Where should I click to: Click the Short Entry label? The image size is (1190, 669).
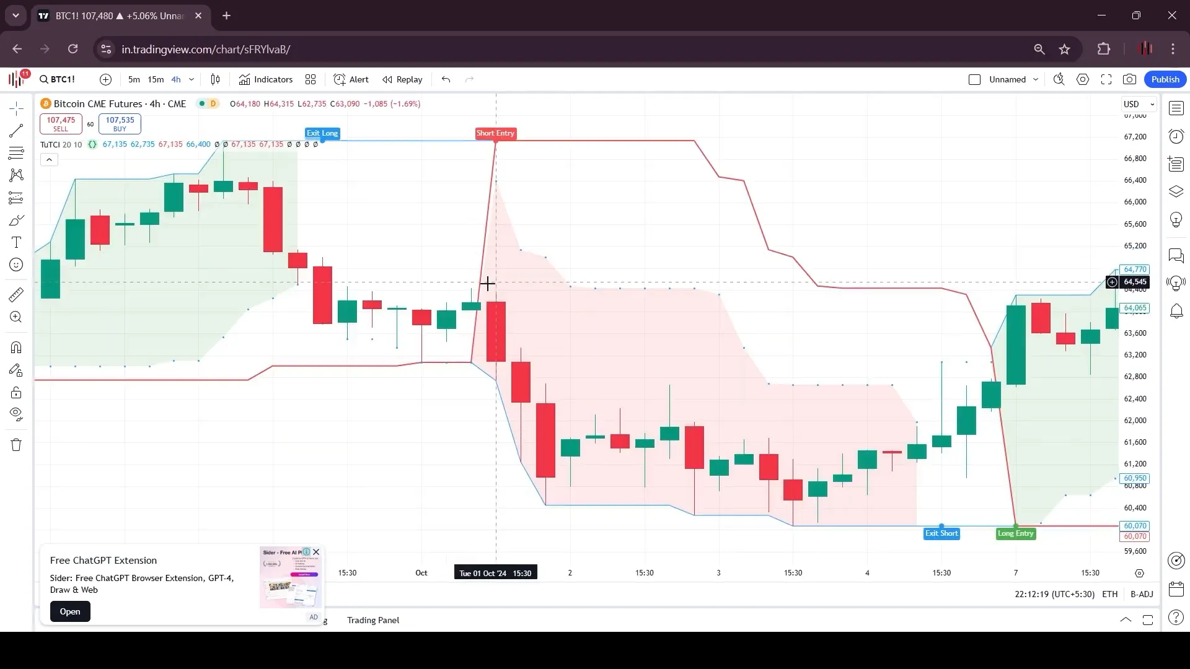[496, 133]
